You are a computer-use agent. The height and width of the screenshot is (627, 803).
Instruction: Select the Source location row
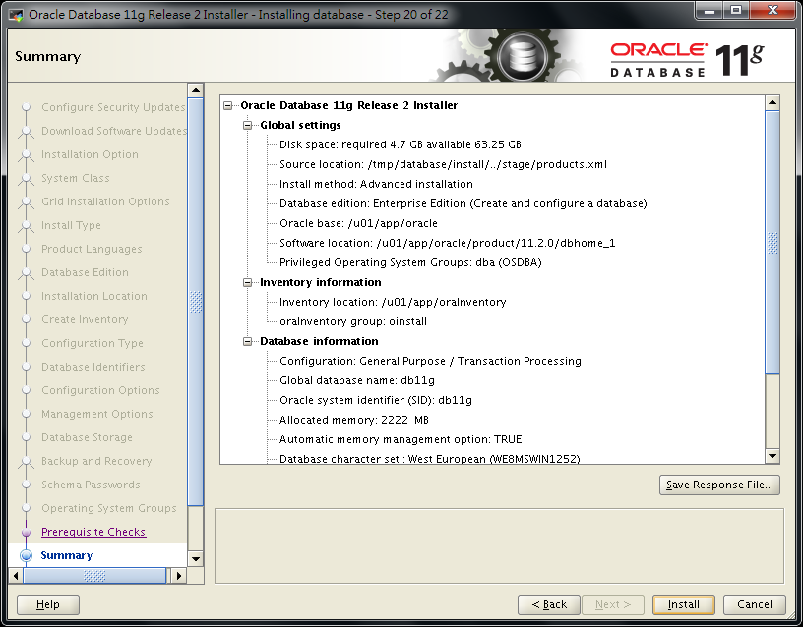coord(443,164)
